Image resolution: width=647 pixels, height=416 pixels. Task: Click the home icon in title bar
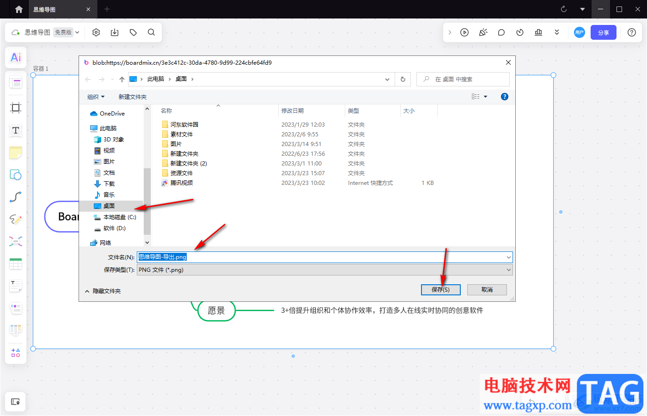tap(19, 9)
